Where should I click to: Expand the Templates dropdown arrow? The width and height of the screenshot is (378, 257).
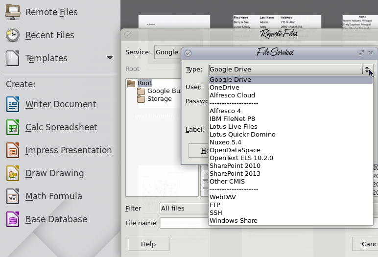[110, 58]
